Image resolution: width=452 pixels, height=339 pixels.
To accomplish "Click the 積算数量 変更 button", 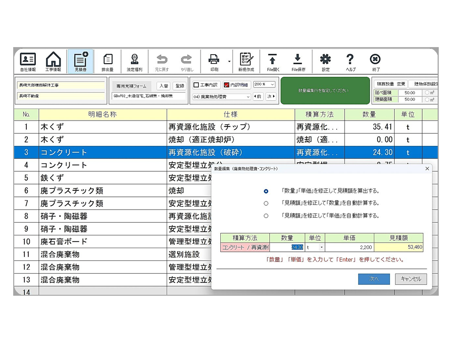I will point(391,84).
